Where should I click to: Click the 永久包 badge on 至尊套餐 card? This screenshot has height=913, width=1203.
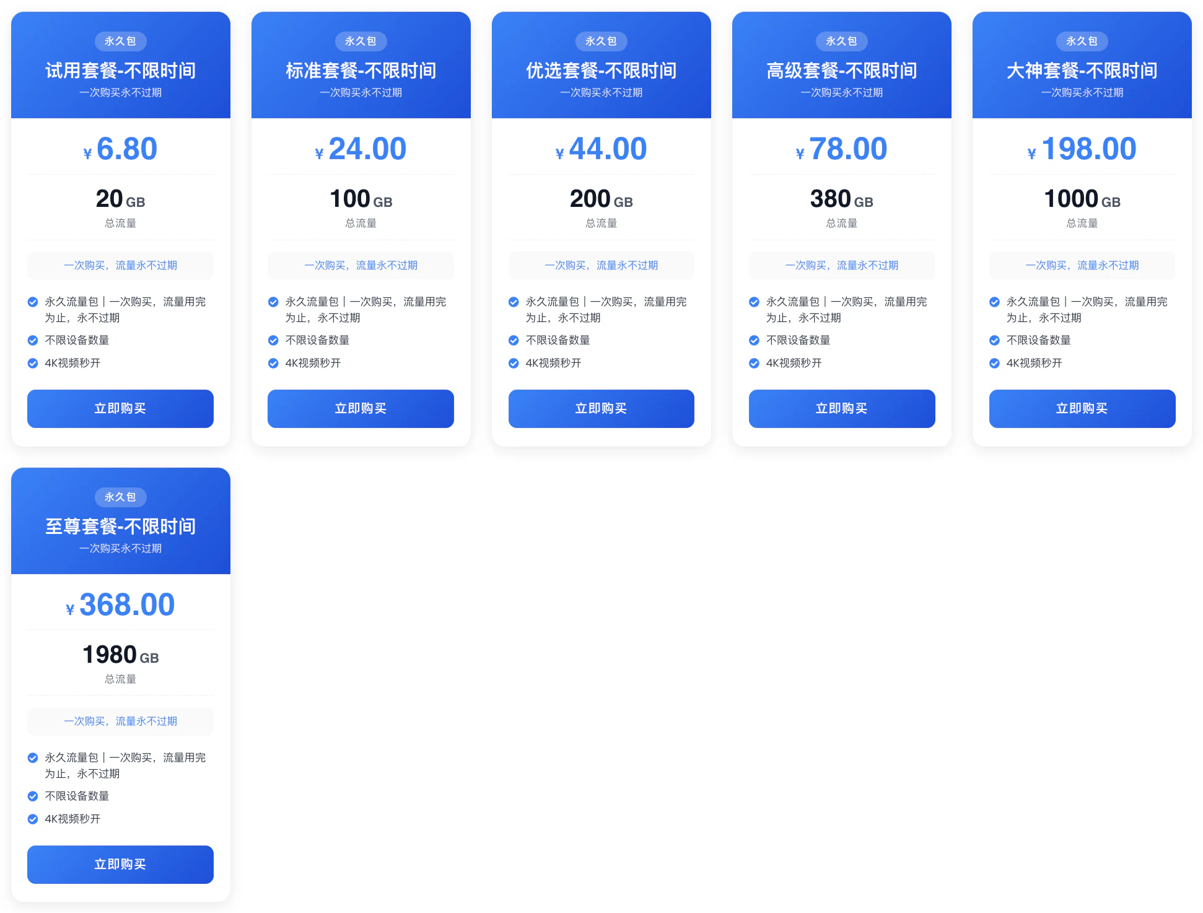120,497
